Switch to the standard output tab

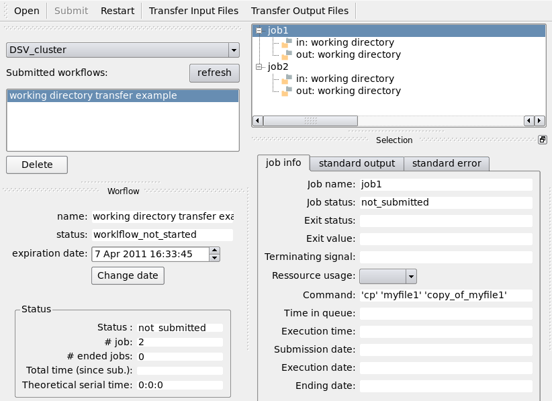[x=357, y=163]
